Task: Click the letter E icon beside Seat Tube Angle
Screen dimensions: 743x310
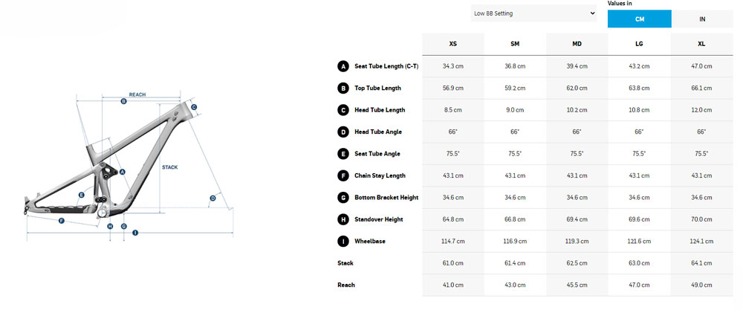Action: pyautogui.click(x=343, y=154)
